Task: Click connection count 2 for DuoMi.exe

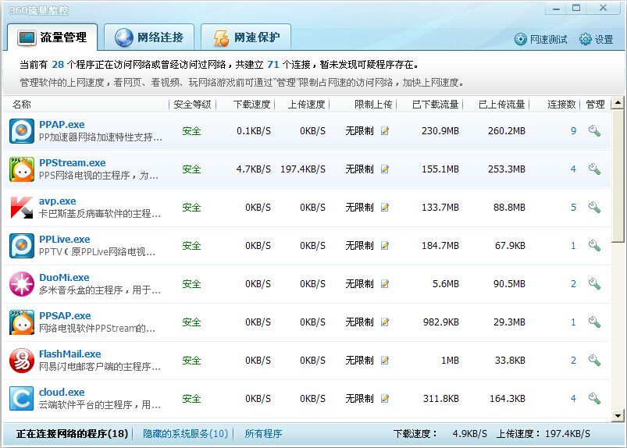Action: [x=573, y=284]
